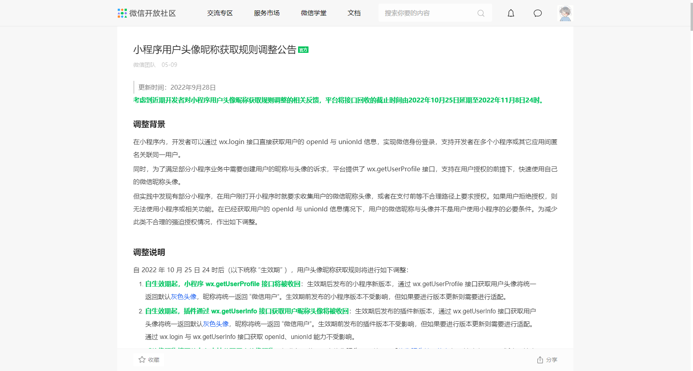The width and height of the screenshot is (693, 371).
Task: Open the 微信学堂 menu
Action: [314, 13]
